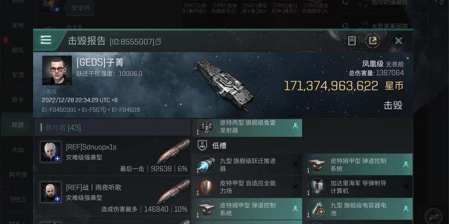Image resolution: width=449 pixels, height=224 pixels.
Task: Open [REF]战丨雨夜听歌 pilot portrait
Action: pyautogui.click(x=51, y=192)
